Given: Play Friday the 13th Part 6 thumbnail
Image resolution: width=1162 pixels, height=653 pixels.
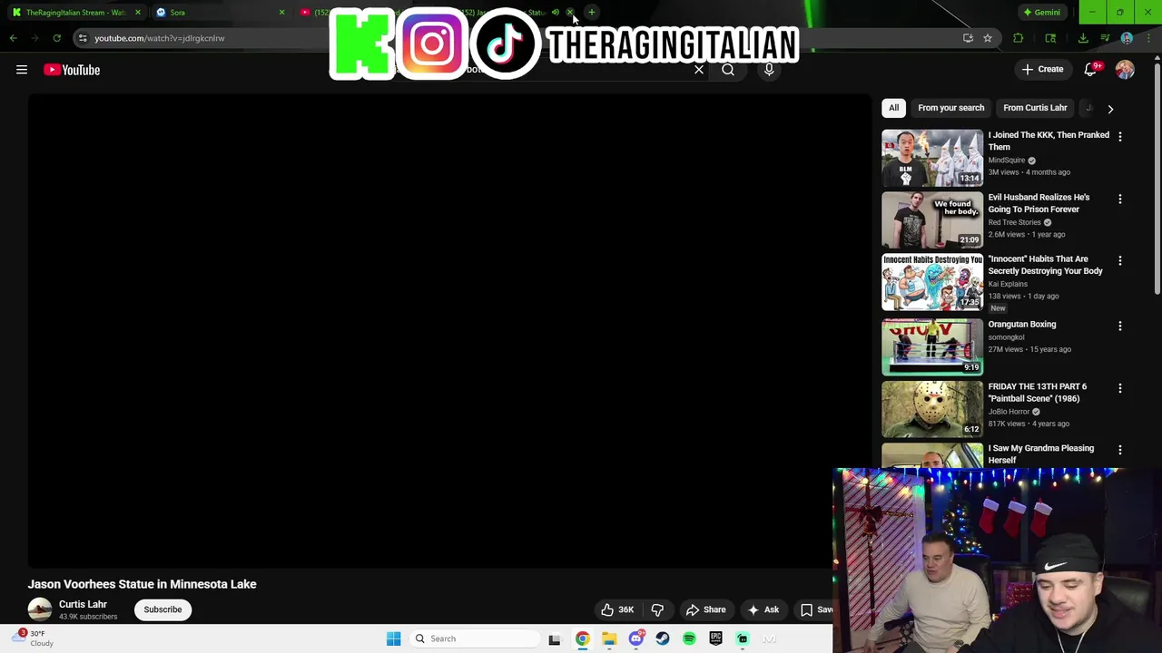Looking at the screenshot, I should point(931,409).
